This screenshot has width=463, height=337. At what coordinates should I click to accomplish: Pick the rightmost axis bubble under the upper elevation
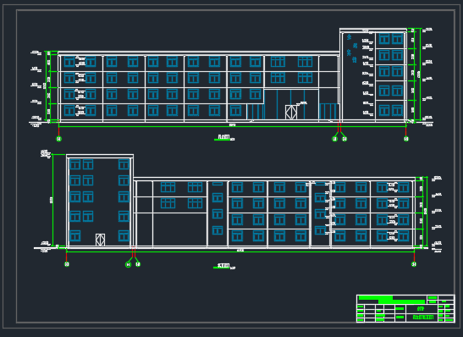[406, 139]
